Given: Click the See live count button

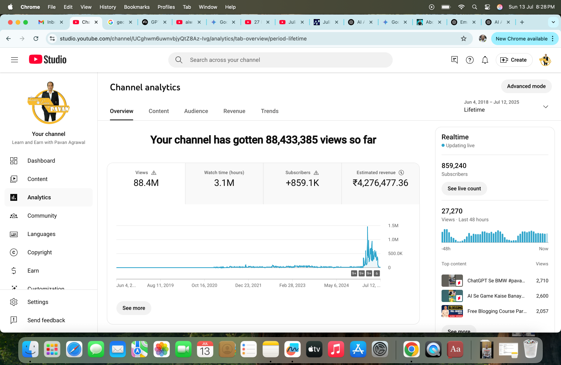Looking at the screenshot, I should (x=464, y=189).
